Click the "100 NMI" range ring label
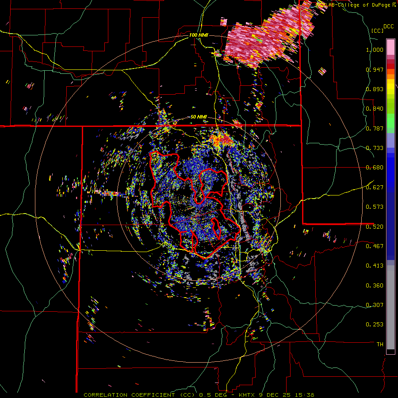 [x=199, y=35]
